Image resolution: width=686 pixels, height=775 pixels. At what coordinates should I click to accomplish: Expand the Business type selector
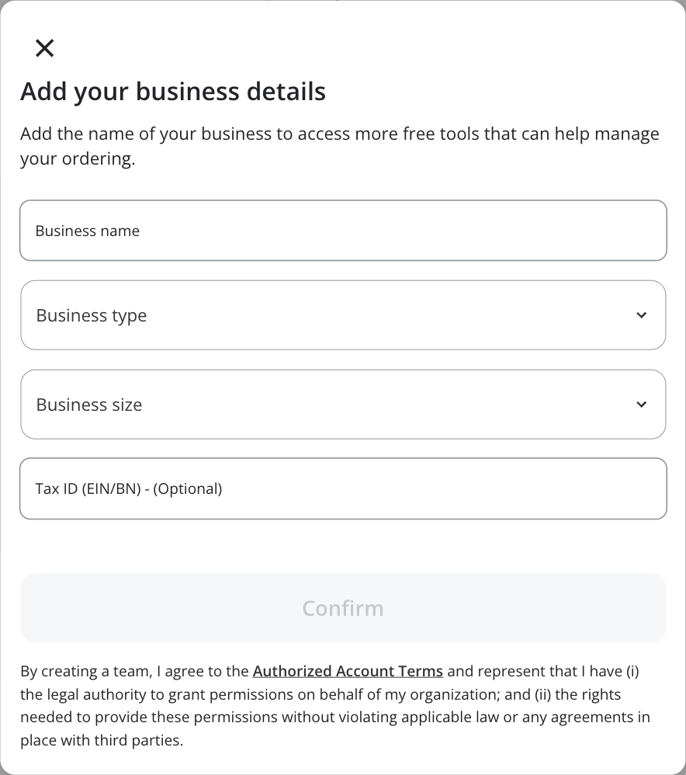[343, 315]
